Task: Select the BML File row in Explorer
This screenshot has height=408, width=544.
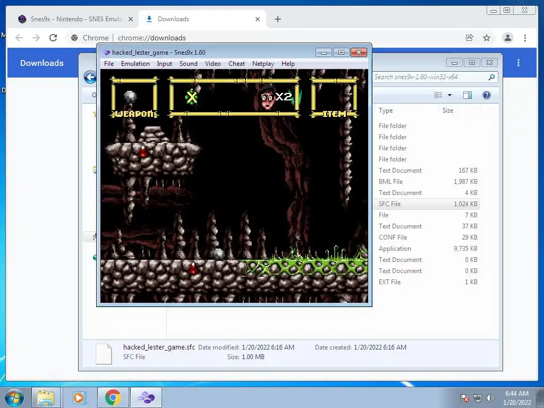Action: coord(428,182)
